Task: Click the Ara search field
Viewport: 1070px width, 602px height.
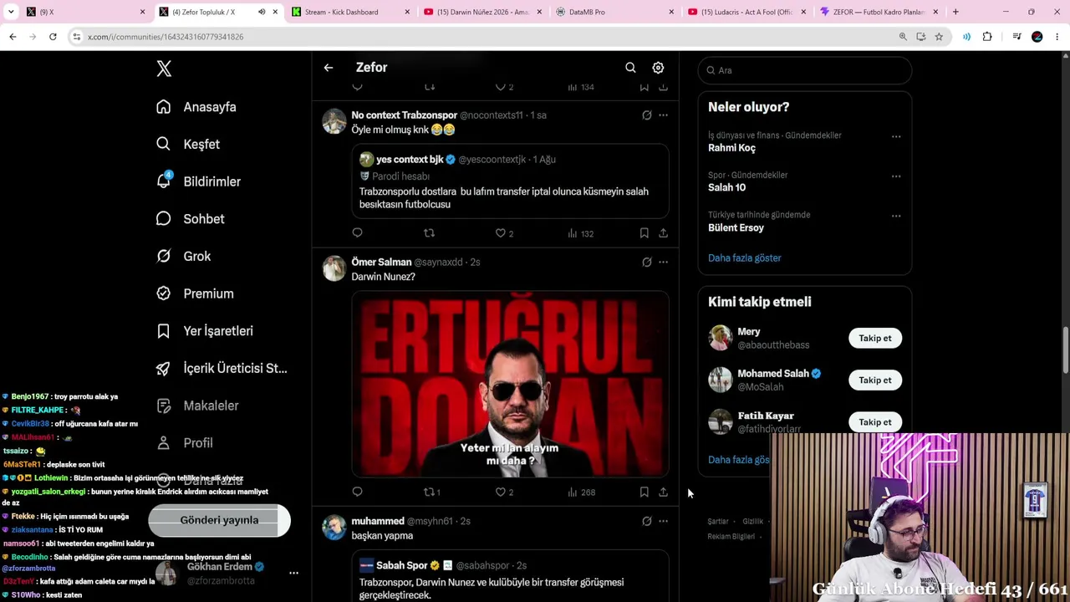Action: click(805, 70)
